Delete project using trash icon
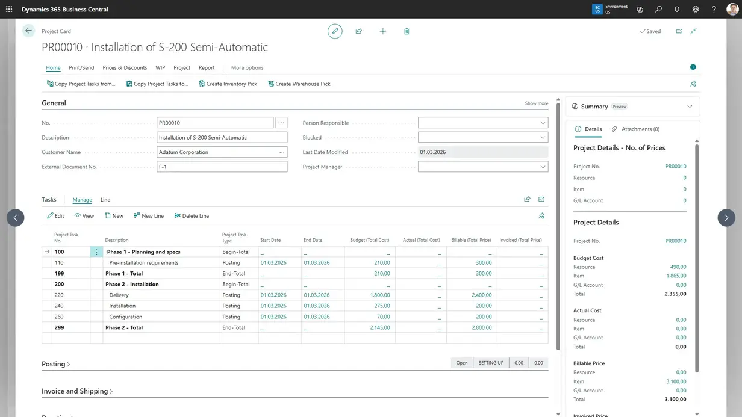 pyautogui.click(x=407, y=31)
